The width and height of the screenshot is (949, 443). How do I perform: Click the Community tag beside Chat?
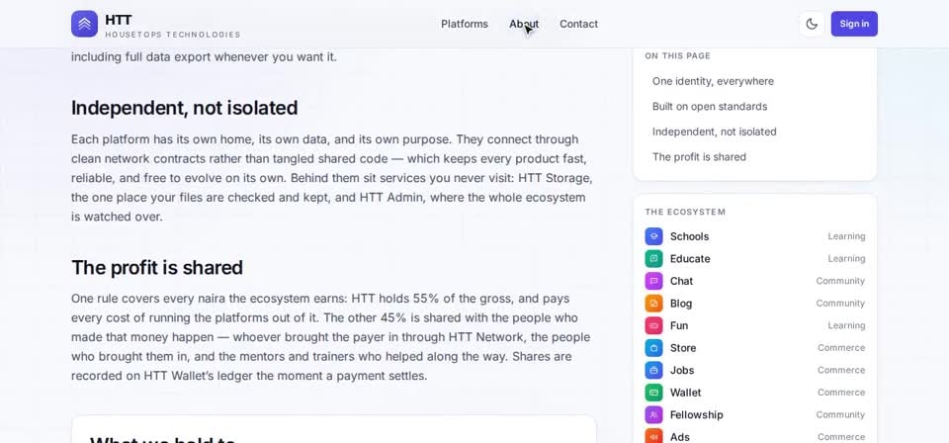point(840,282)
